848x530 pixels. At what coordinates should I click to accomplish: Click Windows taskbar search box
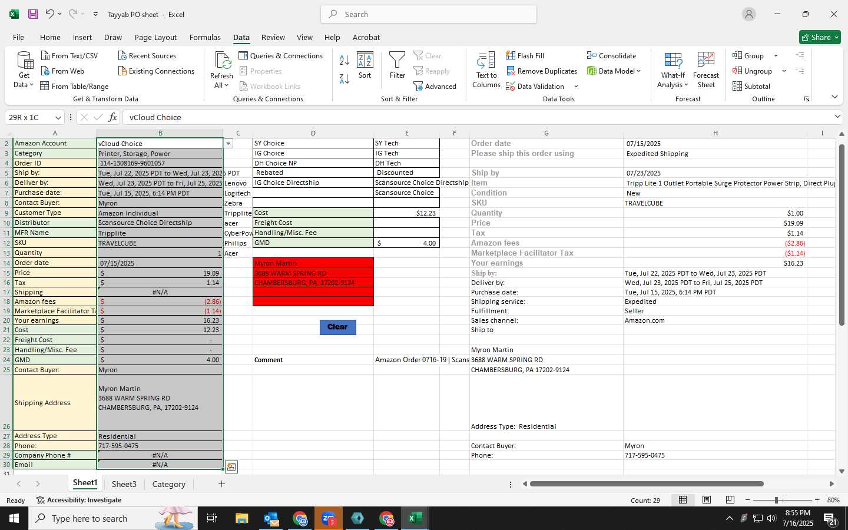pyautogui.click(x=112, y=518)
